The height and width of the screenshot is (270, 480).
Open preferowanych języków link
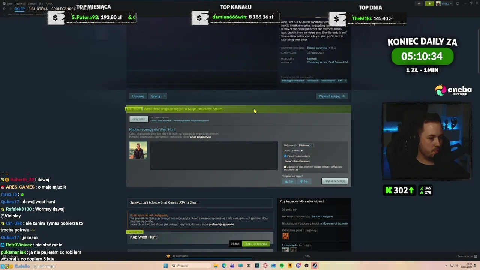tap(334, 223)
